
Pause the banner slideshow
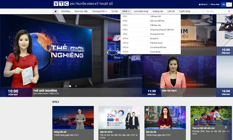(x=76, y=86)
